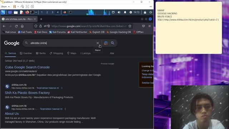The width and height of the screenshot is (229, 129).
Task: Pause the virtual machine in VMware toolbar
Action: [14, 6]
